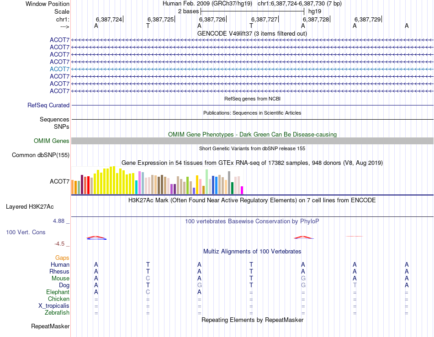
Task: Click the 100 Vert. Cons label
Action: pos(26,232)
